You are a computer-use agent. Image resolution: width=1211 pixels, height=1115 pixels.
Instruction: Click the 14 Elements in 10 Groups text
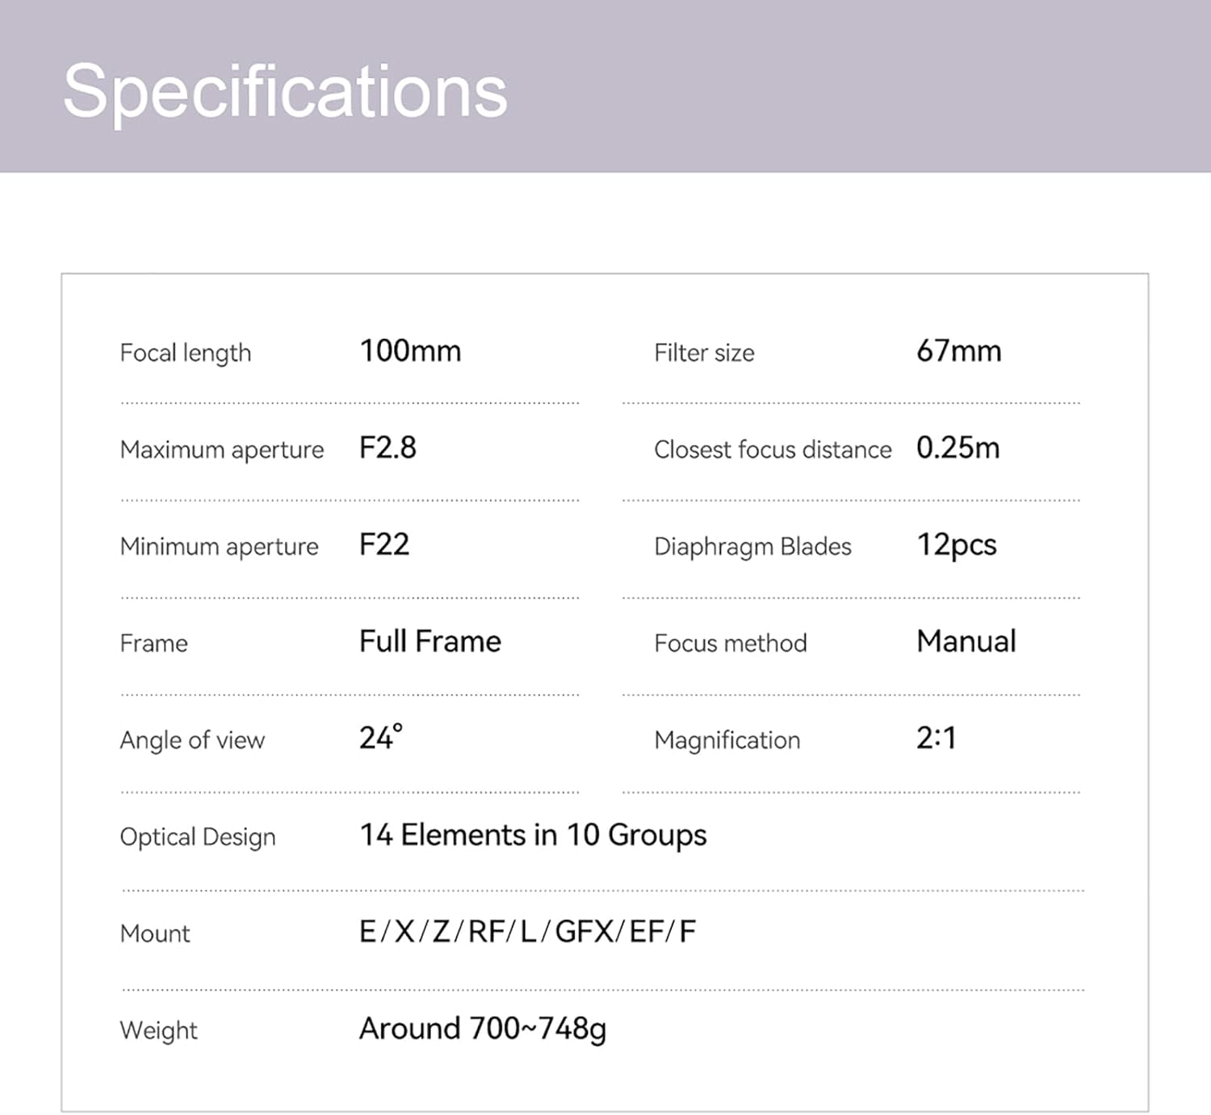point(533,835)
